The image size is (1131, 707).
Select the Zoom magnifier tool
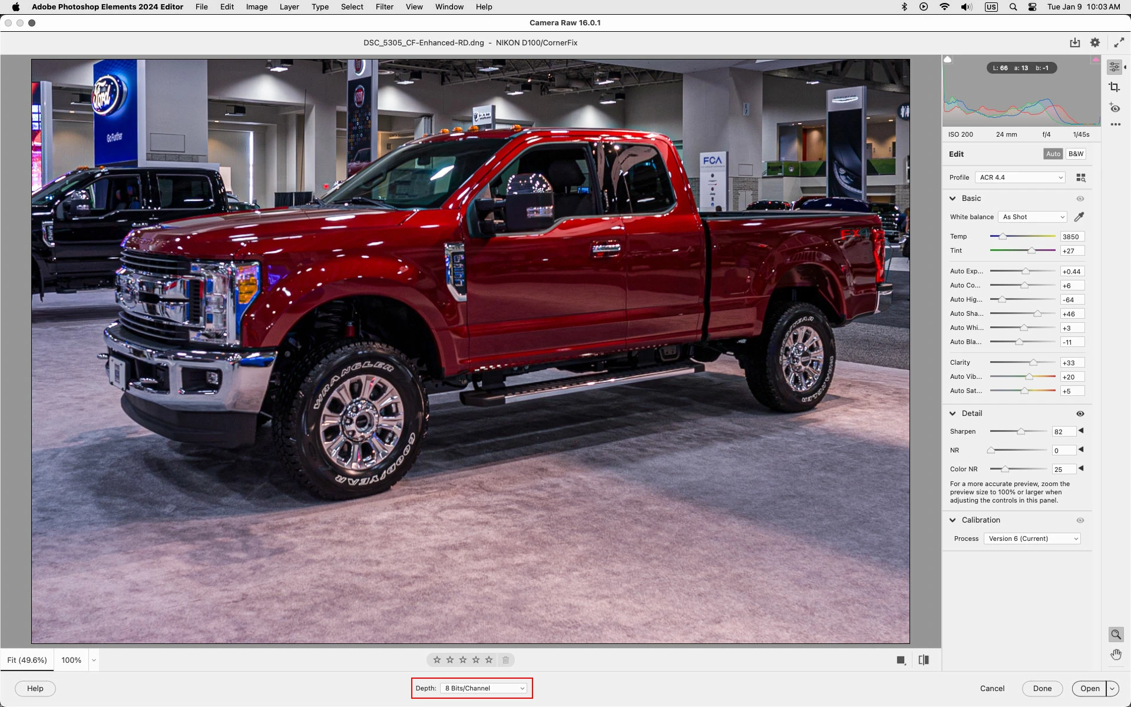[1116, 635]
